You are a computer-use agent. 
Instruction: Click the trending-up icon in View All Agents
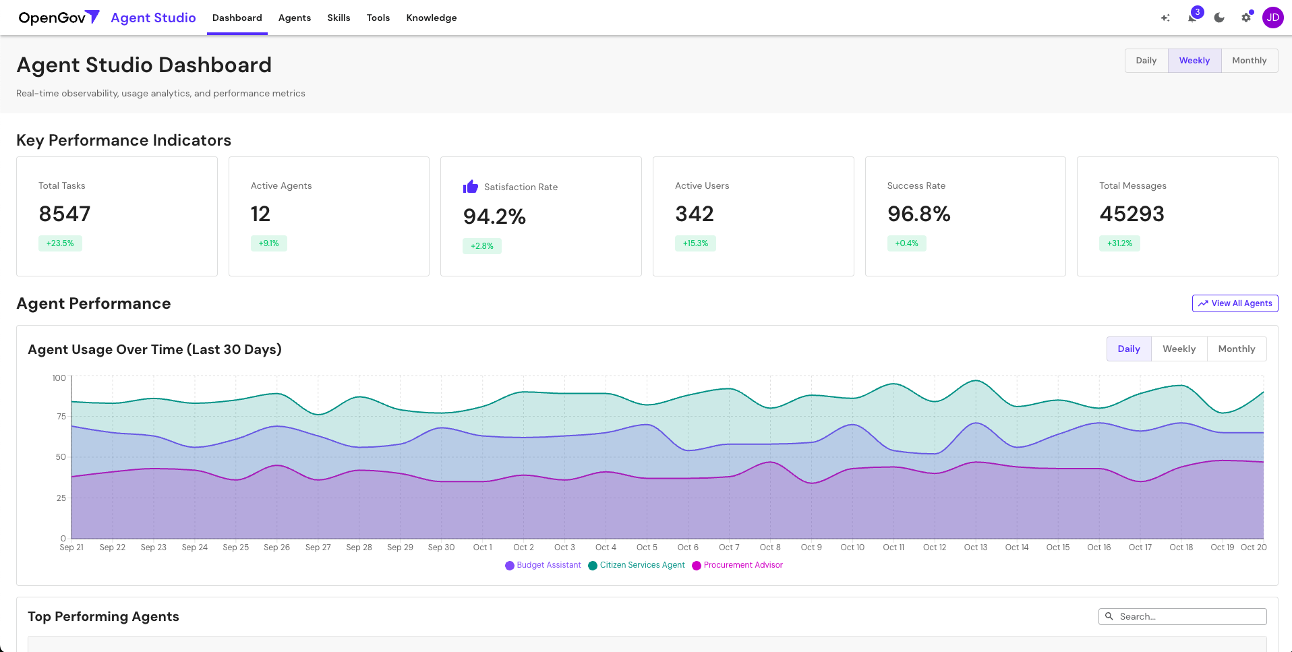pyautogui.click(x=1203, y=303)
